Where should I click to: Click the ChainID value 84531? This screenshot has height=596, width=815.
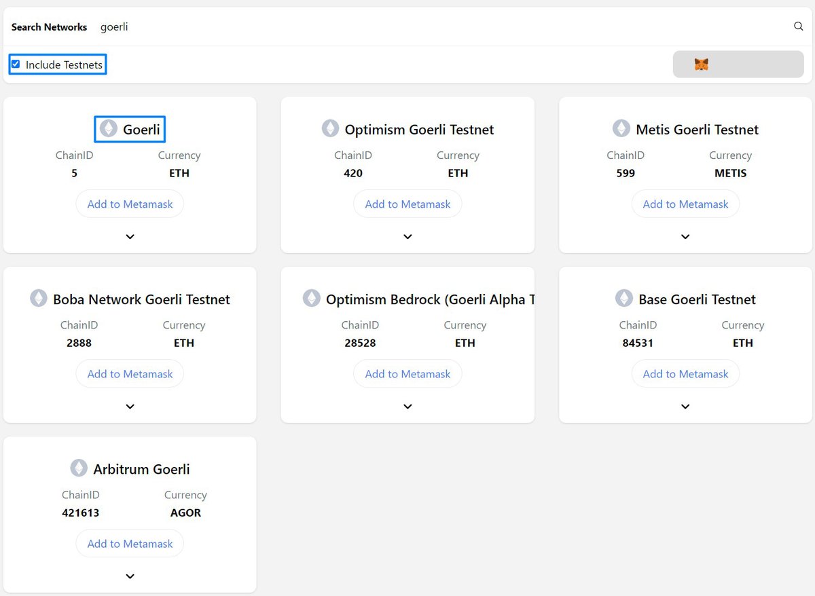pyautogui.click(x=638, y=343)
